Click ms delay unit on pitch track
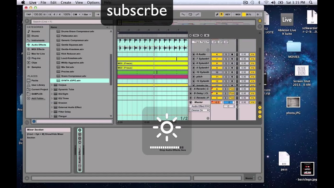Image resolution: width=334 pixels, height=188 pixels. 252,77
